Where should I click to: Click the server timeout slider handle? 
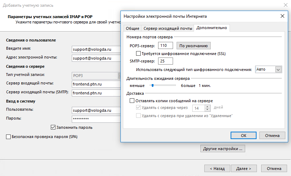152,85
